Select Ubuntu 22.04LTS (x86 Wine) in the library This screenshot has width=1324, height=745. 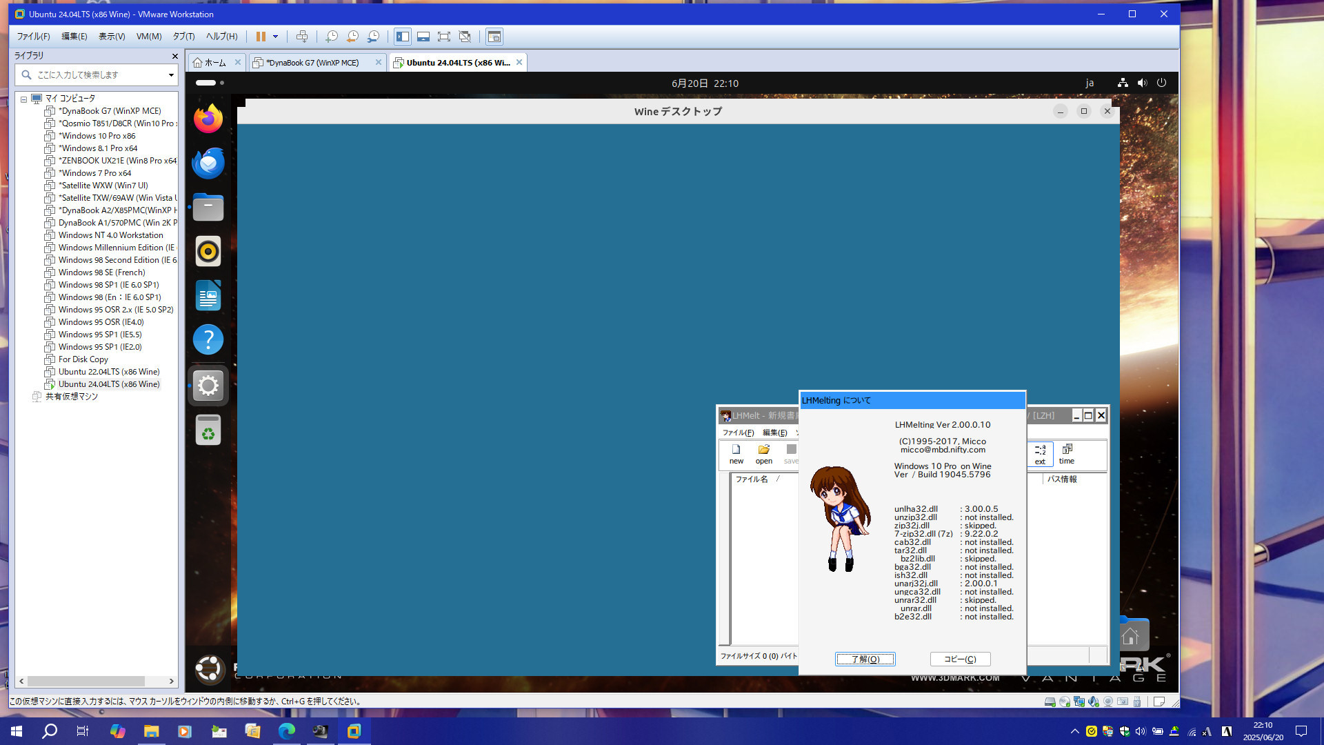(109, 372)
